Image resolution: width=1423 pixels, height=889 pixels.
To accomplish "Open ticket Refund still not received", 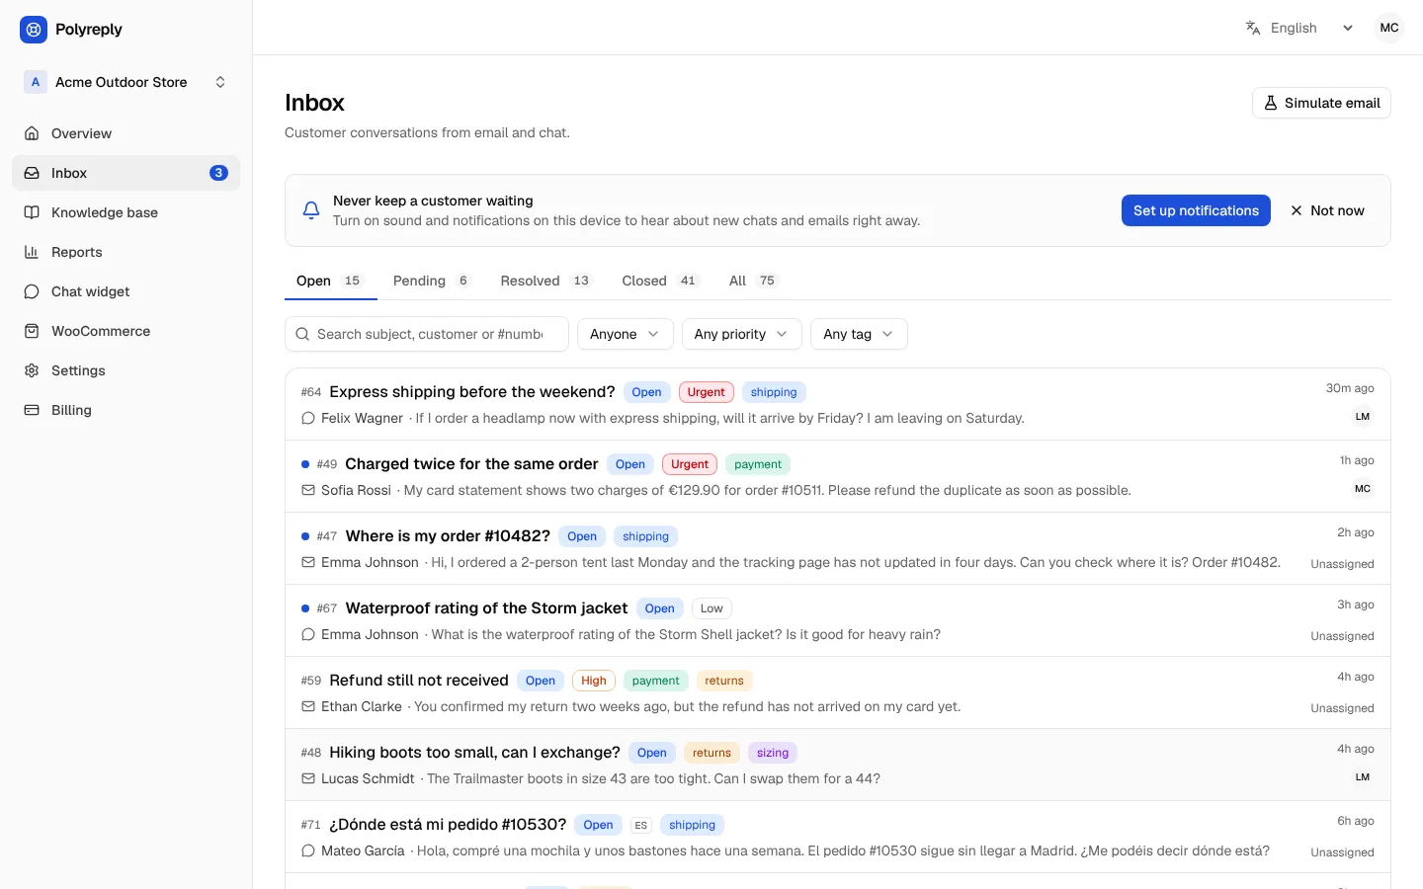I will 419,681.
